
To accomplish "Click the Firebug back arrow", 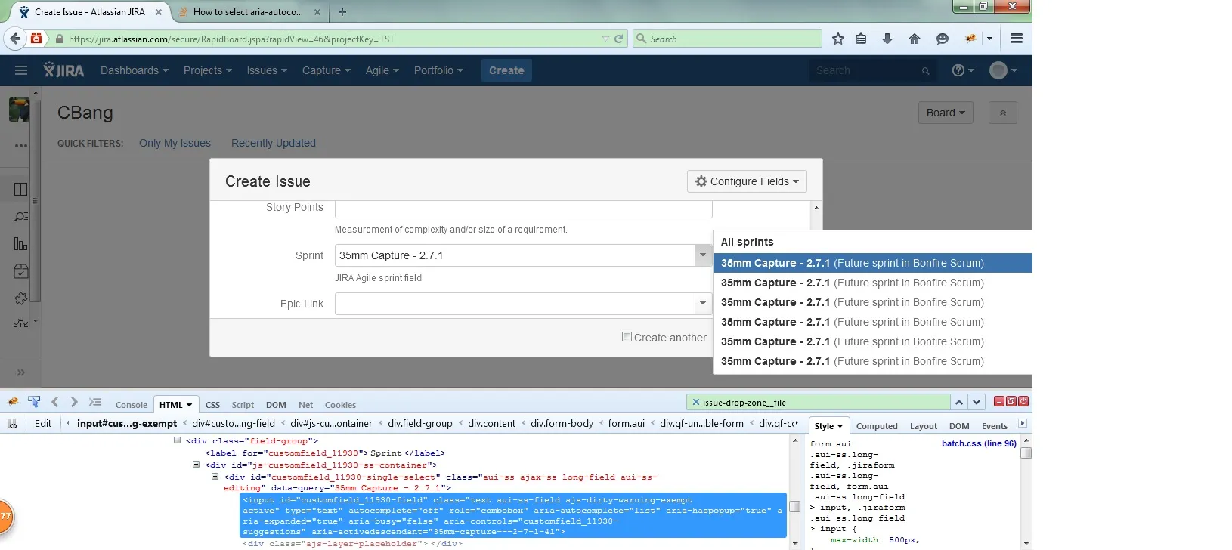I will [x=55, y=402].
